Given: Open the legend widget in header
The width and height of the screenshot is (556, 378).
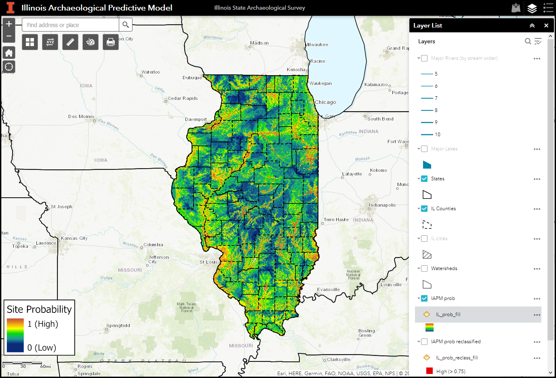Looking at the screenshot, I should click(x=548, y=8).
